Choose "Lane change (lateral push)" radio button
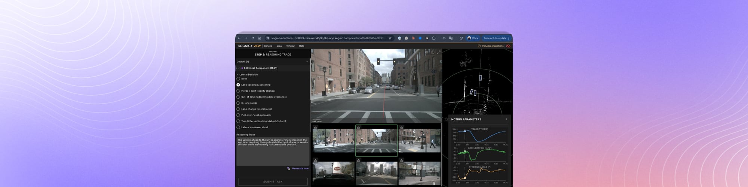Screen dimensions: 748x187 pyautogui.click(x=238, y=109)
